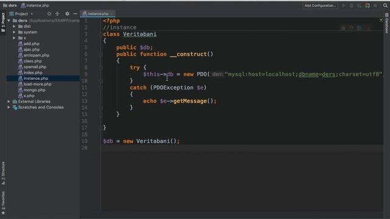Click the Run with Coverage icon

360,5
